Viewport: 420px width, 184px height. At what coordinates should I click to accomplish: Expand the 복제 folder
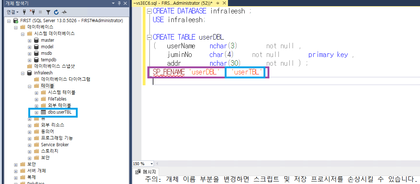coord(16,177)
